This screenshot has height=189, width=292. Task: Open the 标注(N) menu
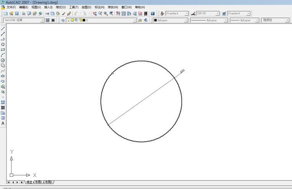pos(100,7)
